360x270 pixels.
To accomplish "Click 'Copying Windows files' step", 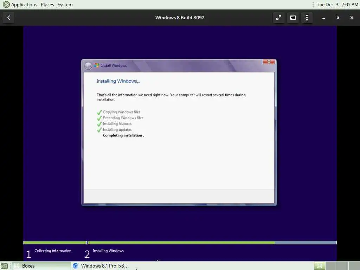I will 121,112.
